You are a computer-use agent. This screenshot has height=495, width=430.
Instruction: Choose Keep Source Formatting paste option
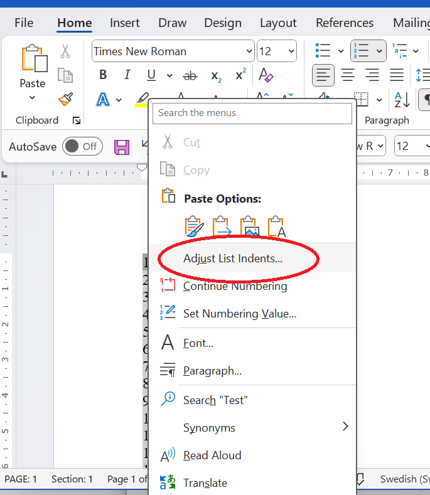coord(194,226)
